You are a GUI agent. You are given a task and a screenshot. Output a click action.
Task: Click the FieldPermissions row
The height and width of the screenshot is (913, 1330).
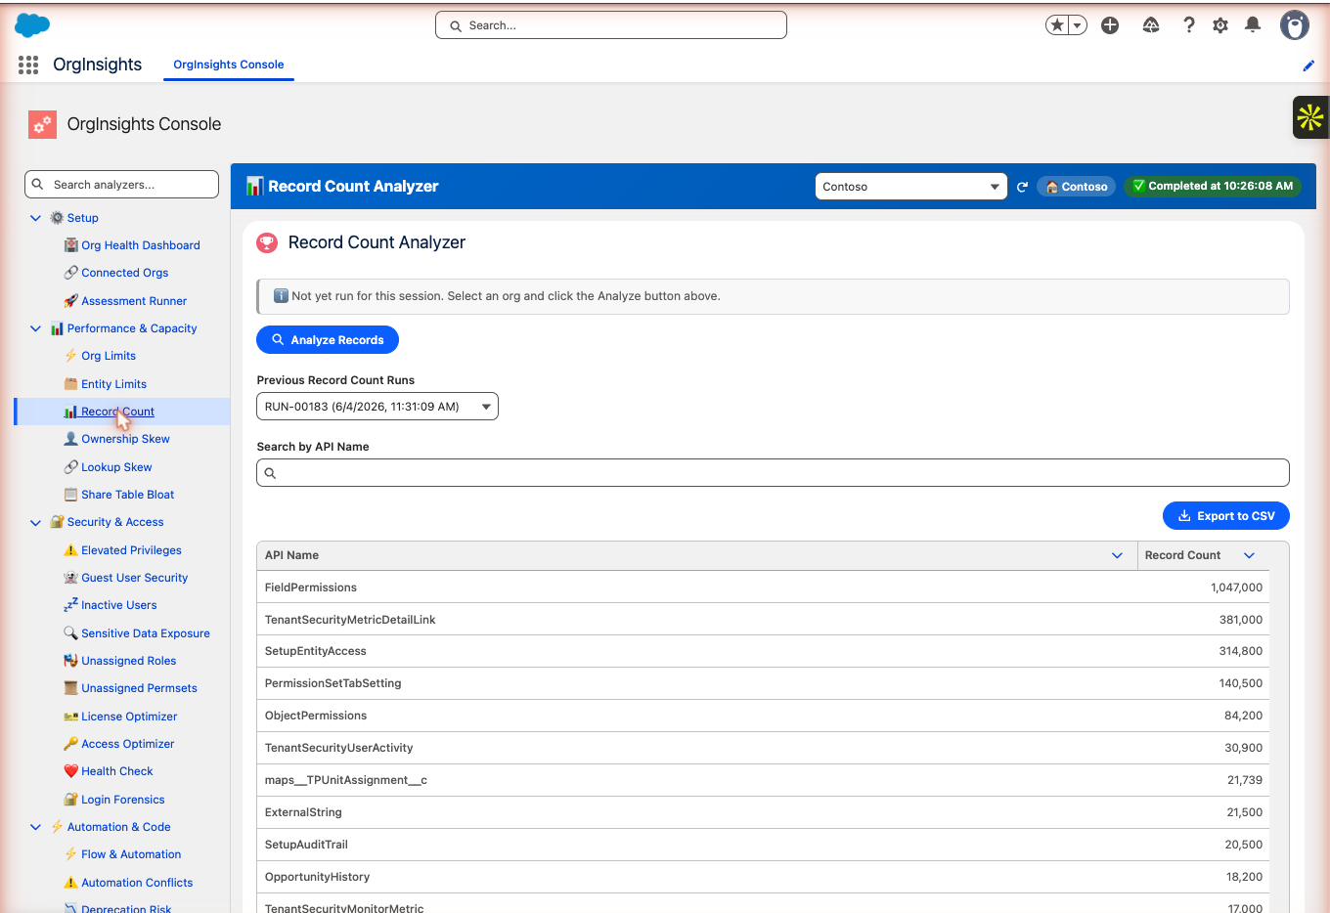tap(763, 587)
